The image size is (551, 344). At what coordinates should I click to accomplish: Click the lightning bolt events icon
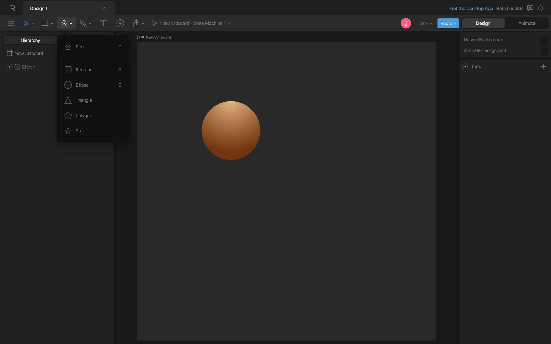[x=120, y=23]
